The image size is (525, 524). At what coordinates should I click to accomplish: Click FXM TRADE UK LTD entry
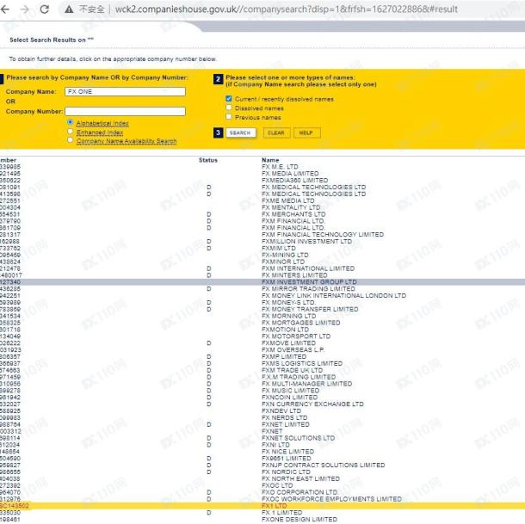(x=293, y=370)
